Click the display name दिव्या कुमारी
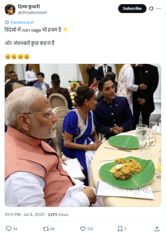This screenshot has height=234, width=166. click(29, 7)
